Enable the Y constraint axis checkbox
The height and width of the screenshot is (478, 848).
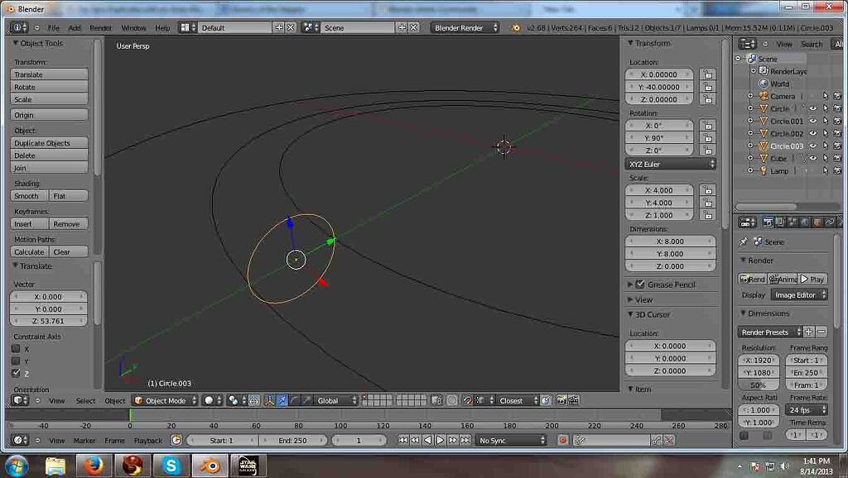(x=16, y=361)
